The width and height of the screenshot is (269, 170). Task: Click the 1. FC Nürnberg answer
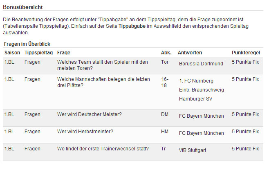(x=196, y=81)
